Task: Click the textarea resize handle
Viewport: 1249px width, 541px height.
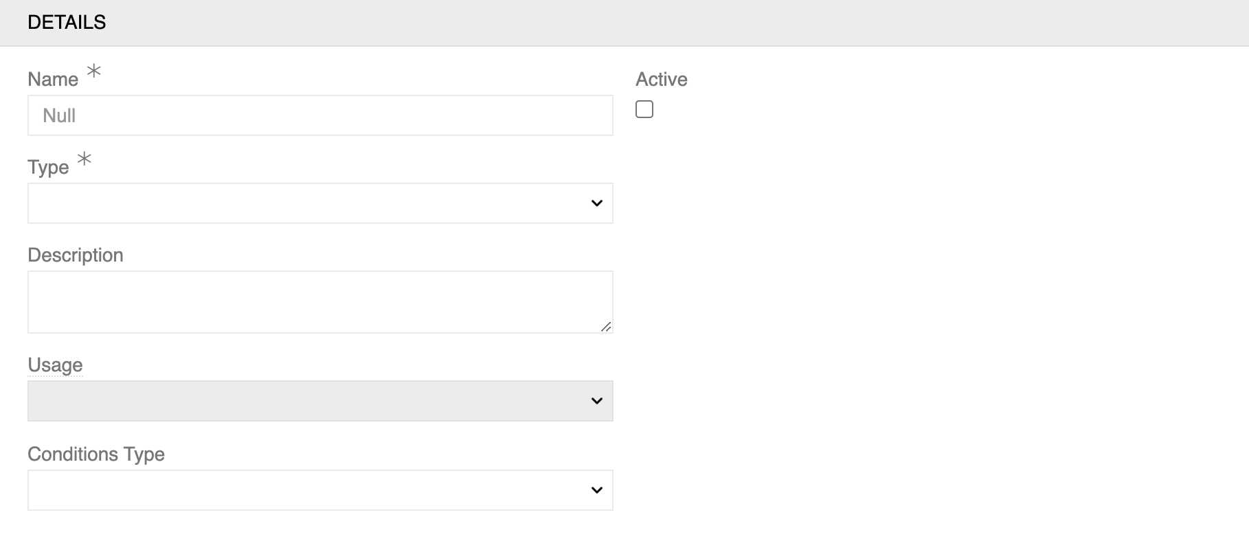Action: click(x=607, y=327)
